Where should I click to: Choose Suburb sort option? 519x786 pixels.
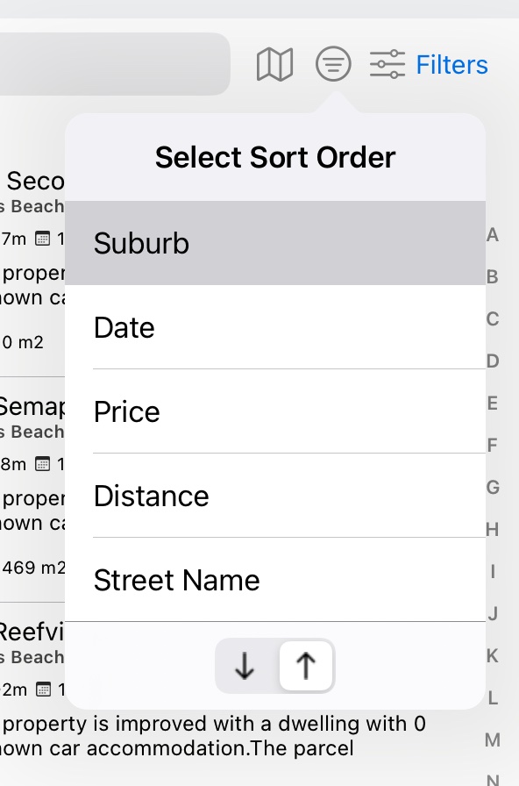click(x=275, y=243)
